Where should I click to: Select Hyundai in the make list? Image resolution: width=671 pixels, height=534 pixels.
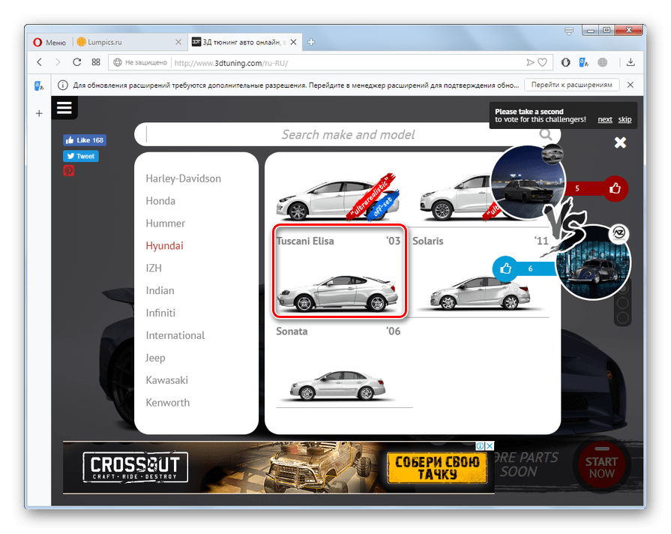pos(164,246)
